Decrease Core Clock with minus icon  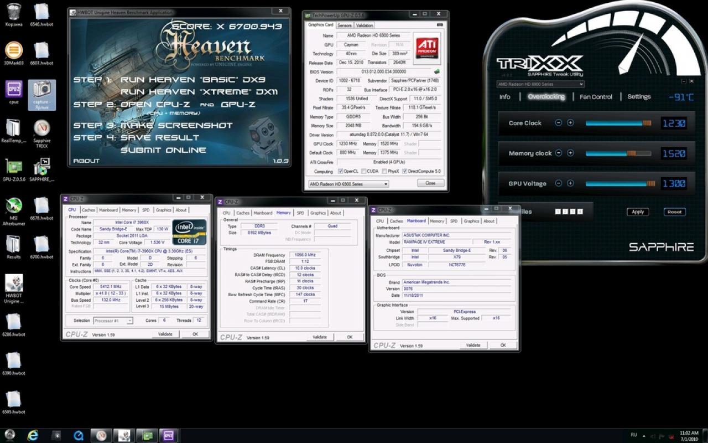pyautogui.click(x=559, y=123)
